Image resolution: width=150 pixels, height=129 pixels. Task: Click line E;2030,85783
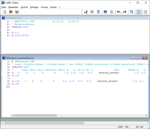(20, 36)
